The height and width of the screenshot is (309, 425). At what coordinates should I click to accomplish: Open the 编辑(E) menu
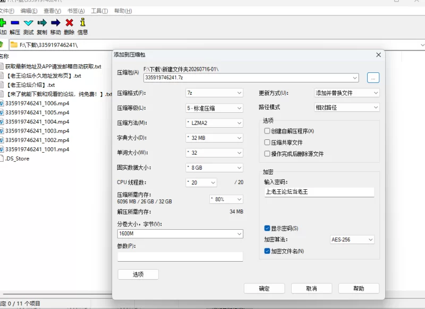[x=29, y=11]
